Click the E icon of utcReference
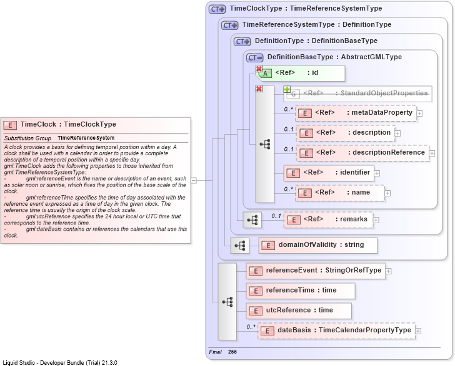Image resolution: width=455 pixels, height=366 pixels. pyautogui.click(x=256, y=311)
